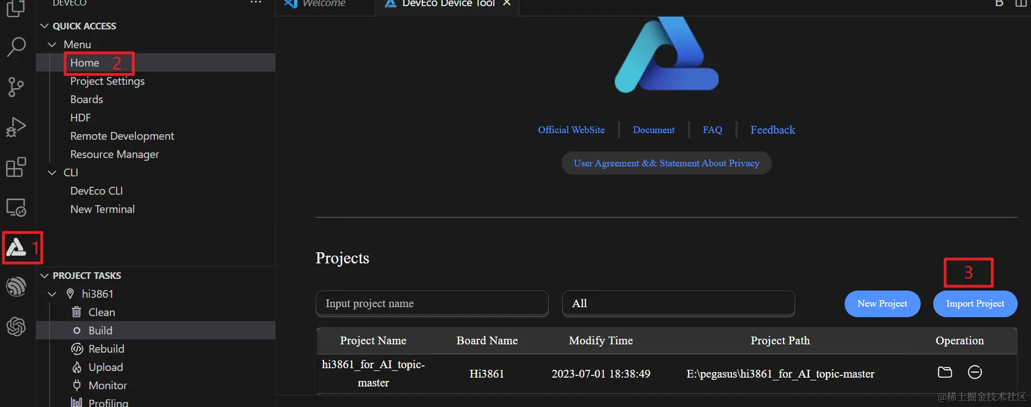This screenshot has height=407, width=1031.
Task: Click path E:\pegasus\hi3861_for_AI_topic-master
Action: (780, 374)
